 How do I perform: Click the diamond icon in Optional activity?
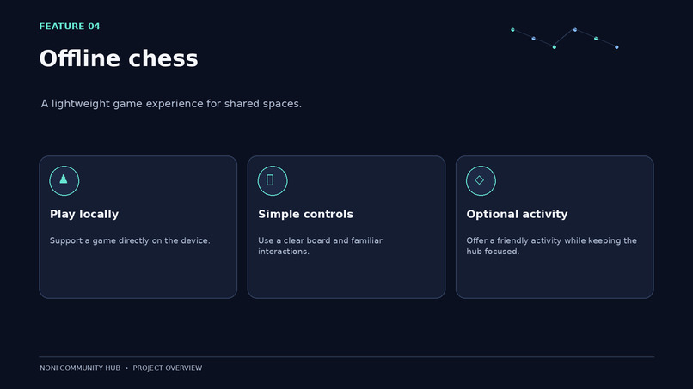[x=481, y=180]
